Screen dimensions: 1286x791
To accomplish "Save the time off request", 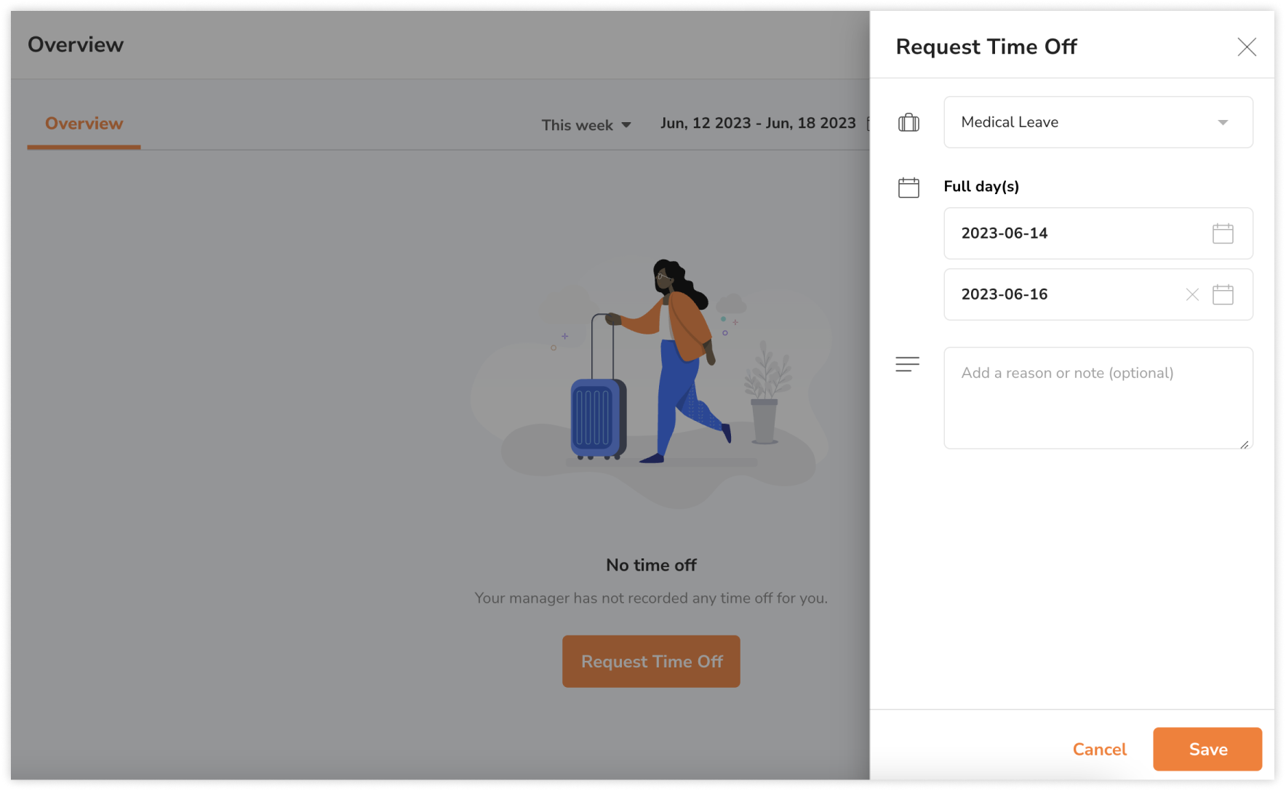I will coord(1207,749).
